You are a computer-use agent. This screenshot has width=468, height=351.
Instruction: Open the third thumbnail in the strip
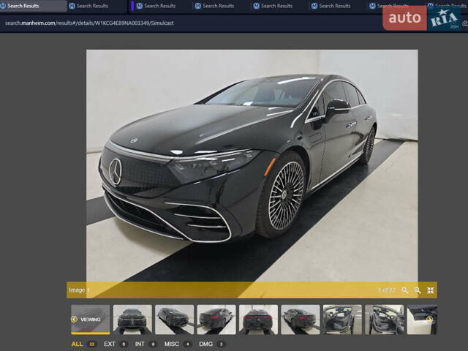tap(175, 320)
